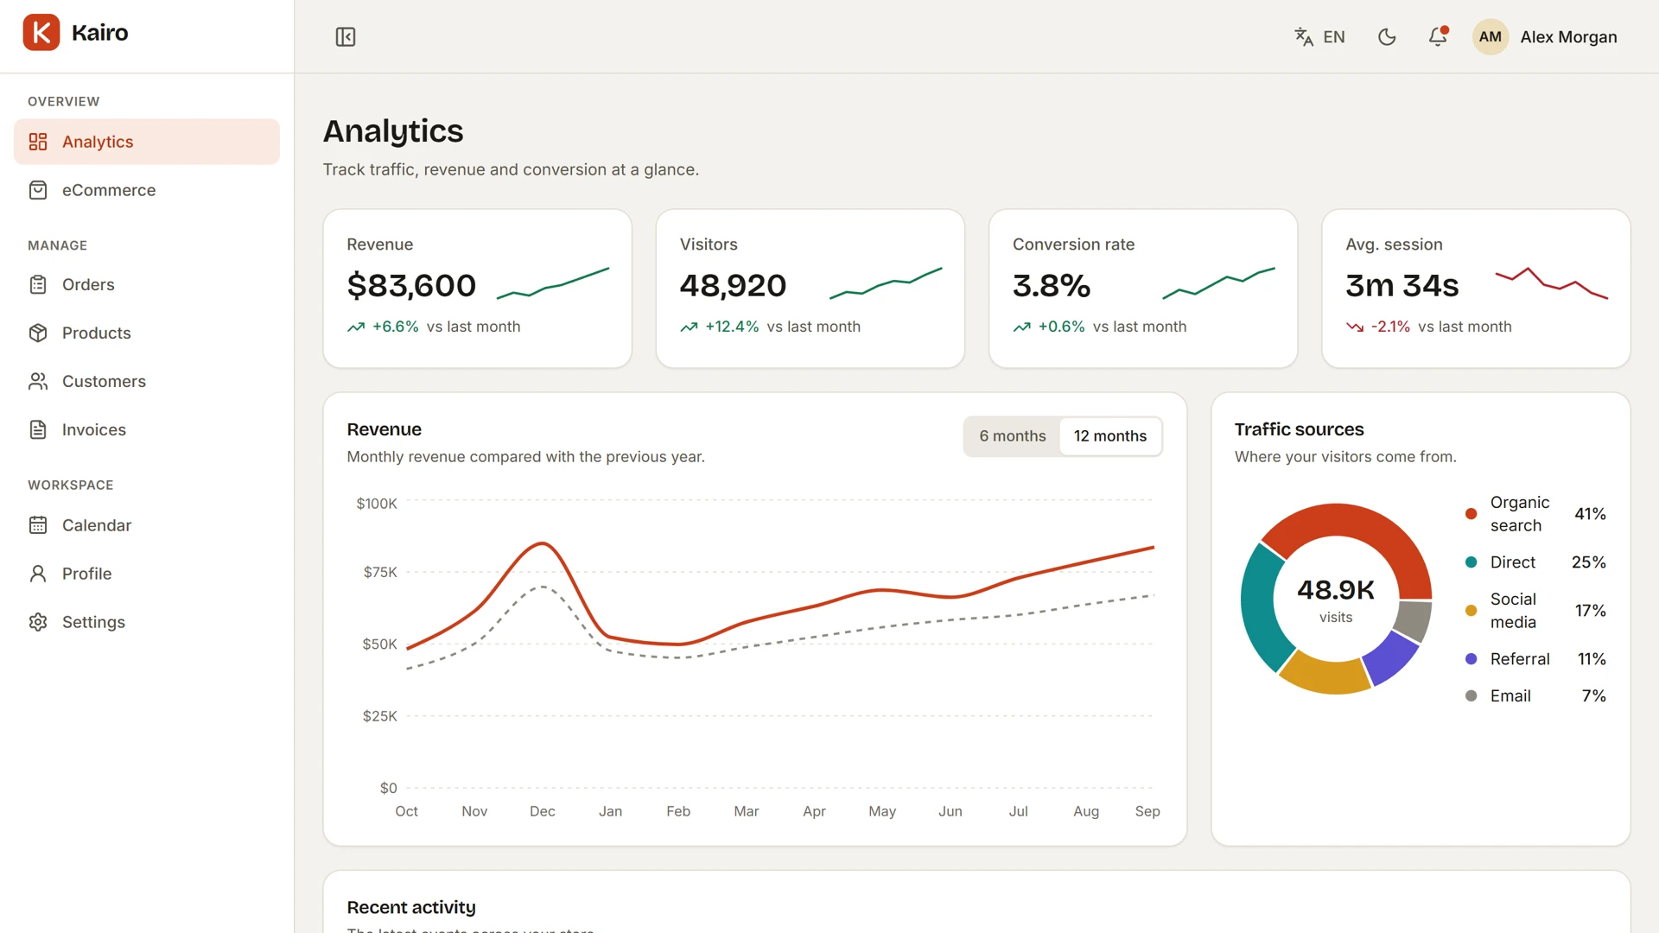Screen dimensions: 1659x933
Task: Click the Analytics grid icon in the sidebar
Action: [38, 142]
